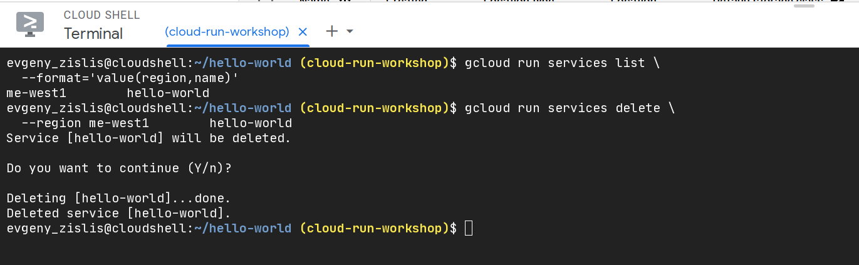Viewport: 859px width, 265px height.
Task: Expand the dropdown arrow beside the plus icon
Action: coord(350,31)
